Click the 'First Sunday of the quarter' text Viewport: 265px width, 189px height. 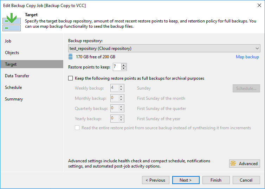pos(162,109)
